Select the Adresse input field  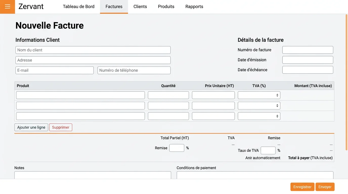[x=93, y=60]
